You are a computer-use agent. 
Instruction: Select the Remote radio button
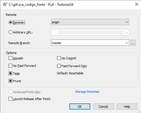(10, 22)
